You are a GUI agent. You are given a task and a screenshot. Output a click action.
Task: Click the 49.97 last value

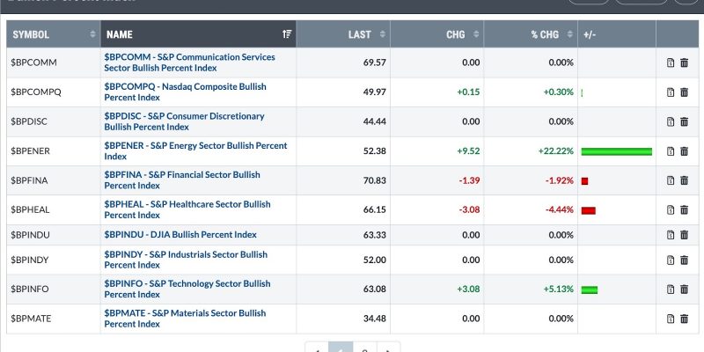pos(375,92)
